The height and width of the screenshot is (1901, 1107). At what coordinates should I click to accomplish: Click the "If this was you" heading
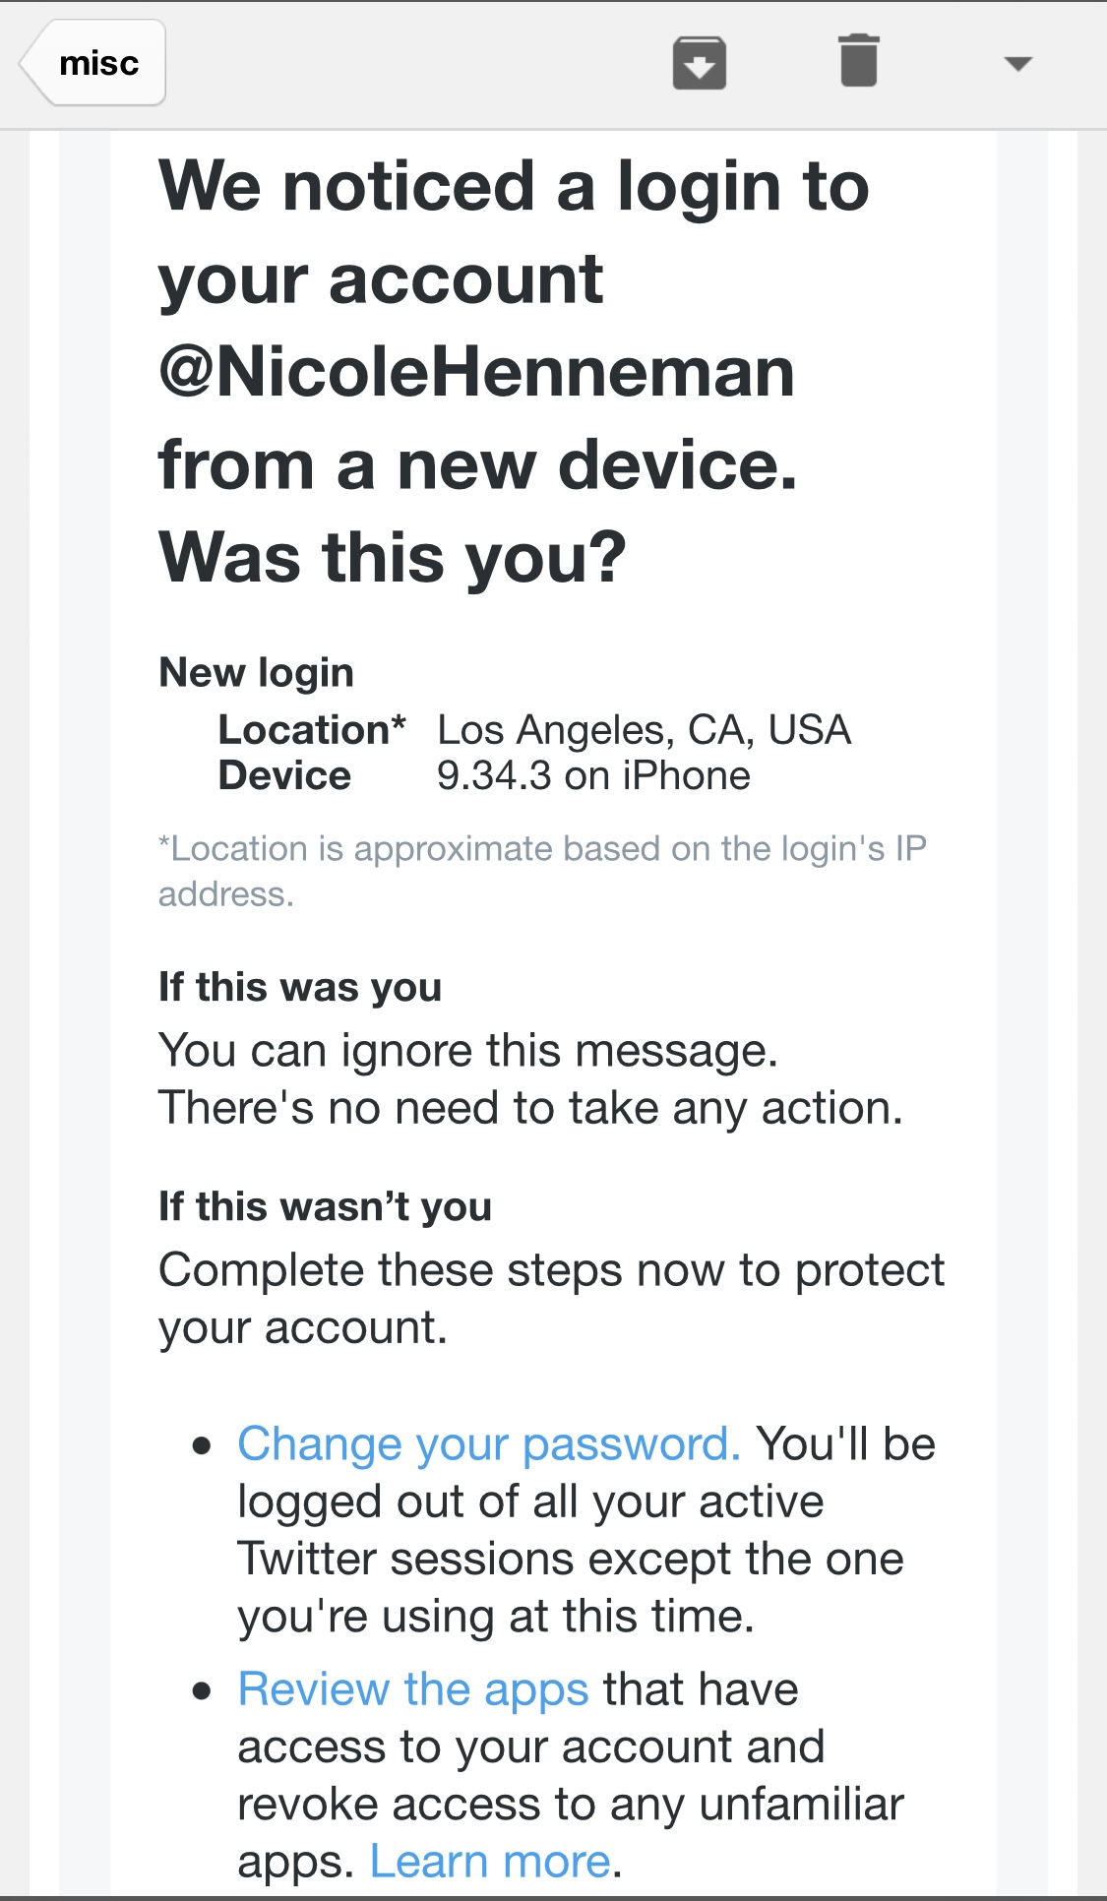click(300, 987)
